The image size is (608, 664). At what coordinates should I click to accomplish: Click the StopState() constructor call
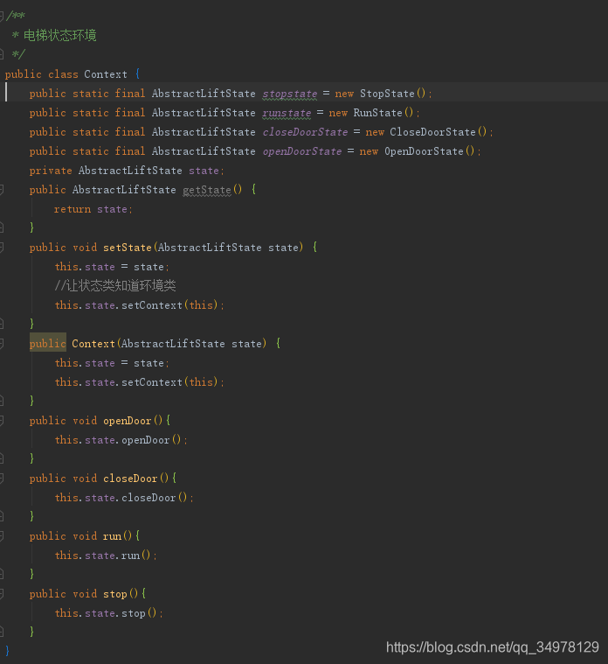(392, 94)
